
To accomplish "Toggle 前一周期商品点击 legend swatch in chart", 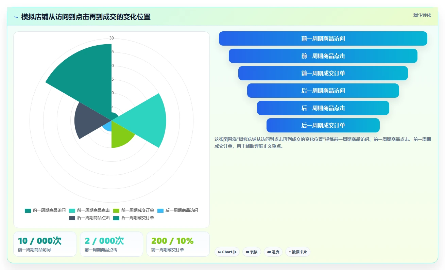I will 72,210.
